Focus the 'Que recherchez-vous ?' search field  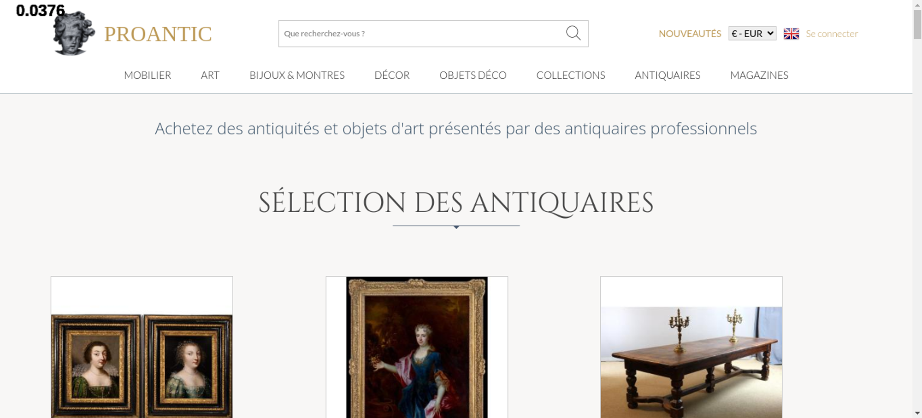422,34
